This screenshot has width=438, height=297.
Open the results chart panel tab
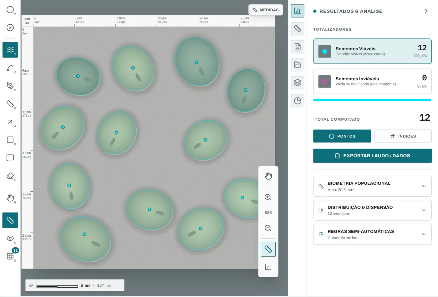pyautogui.click(x=298, y=11)
